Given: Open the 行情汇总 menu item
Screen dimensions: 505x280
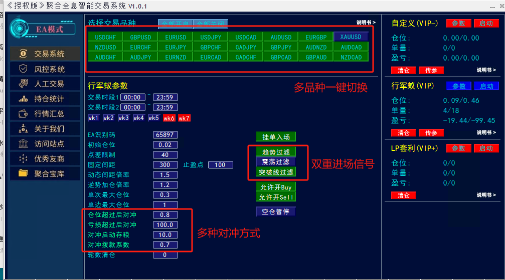Looking at the screenshot, I should [x=46, y=113].
